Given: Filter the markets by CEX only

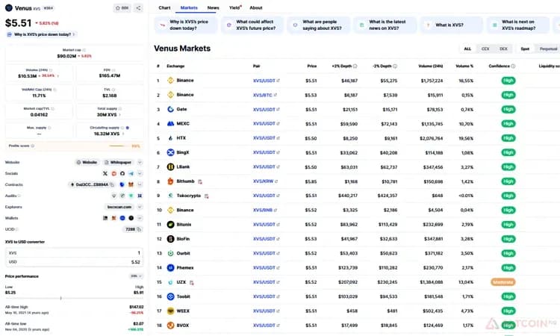Looking at the screenshot, I should (485, 49).
